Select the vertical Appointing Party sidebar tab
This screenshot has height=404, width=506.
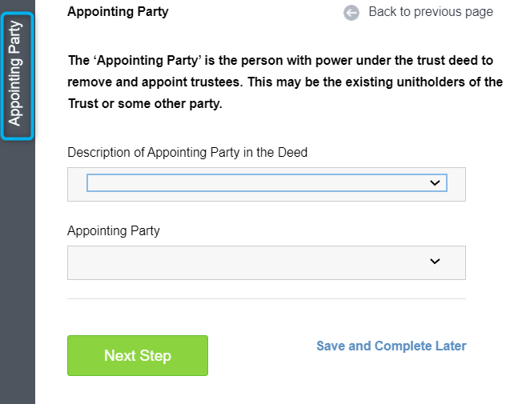(x=18, y=76)
